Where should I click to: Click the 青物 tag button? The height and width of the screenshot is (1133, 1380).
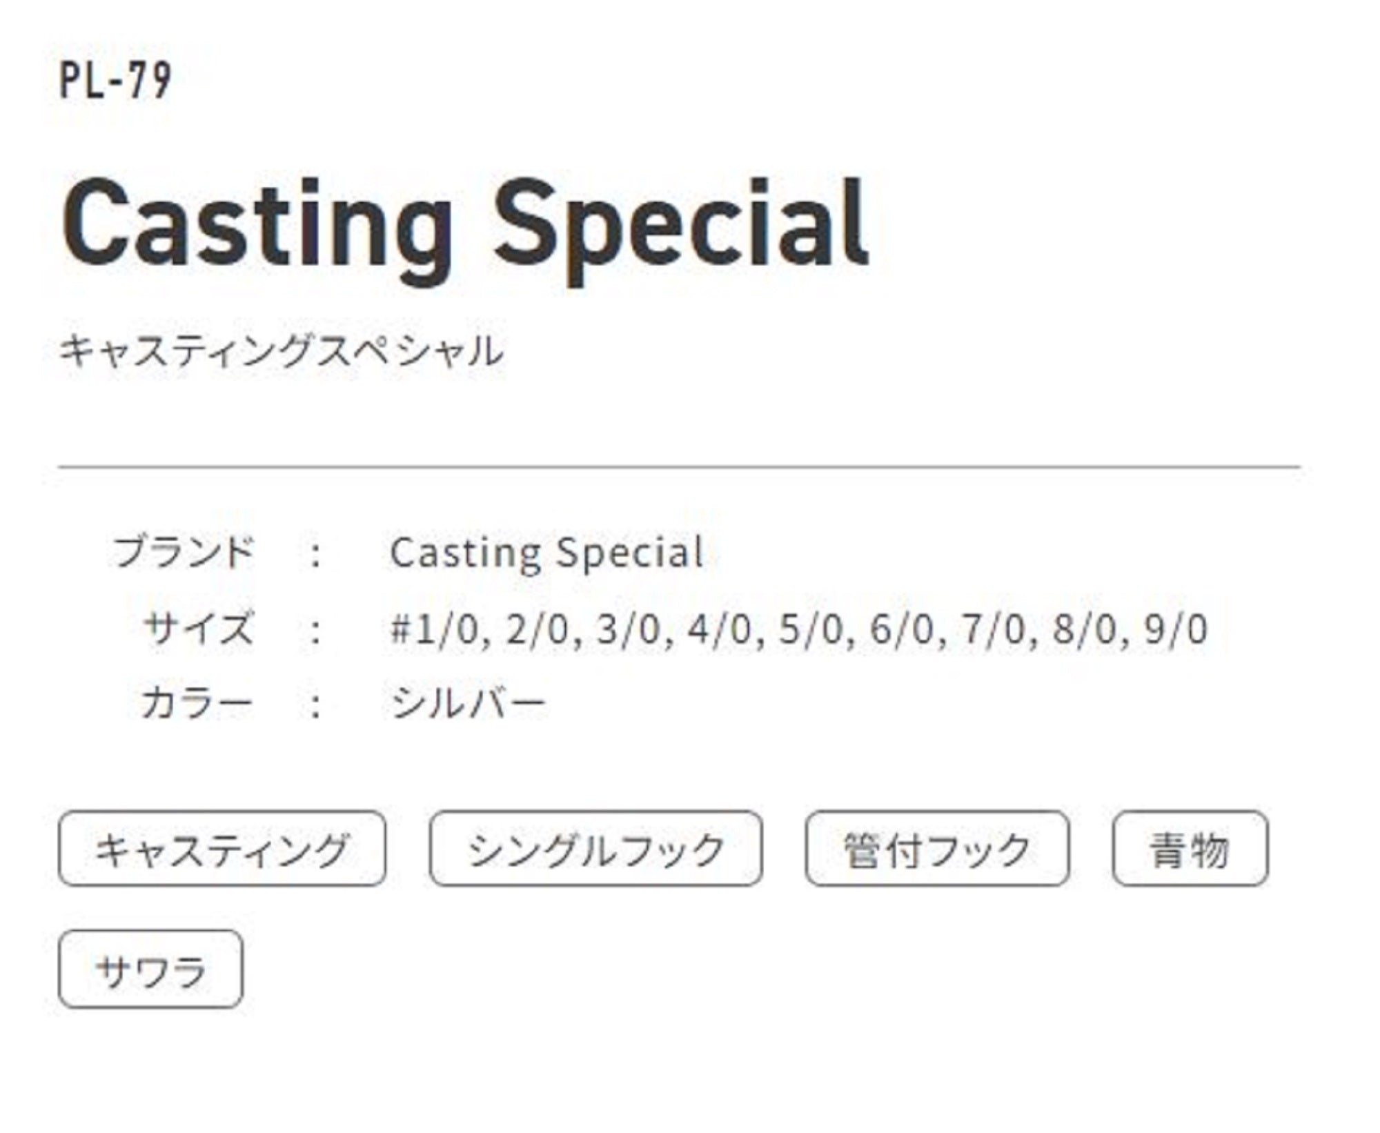[1190, 849]
